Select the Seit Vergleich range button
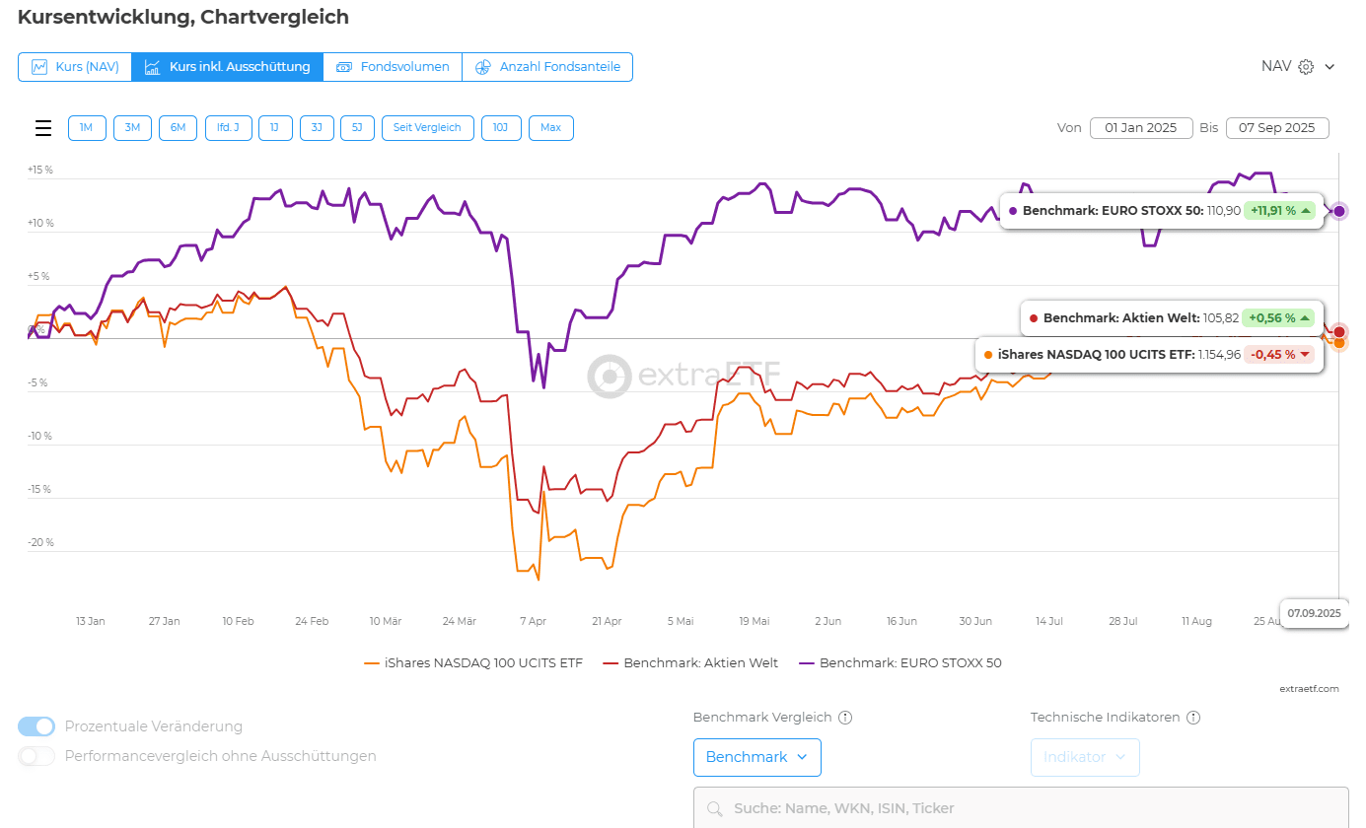 pos(427,128)
